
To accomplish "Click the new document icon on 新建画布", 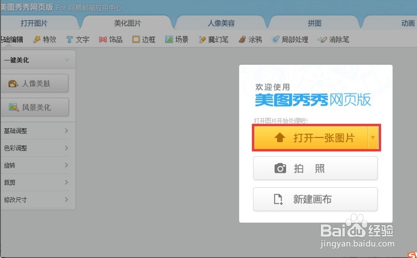I will click(x=278, y=199).
